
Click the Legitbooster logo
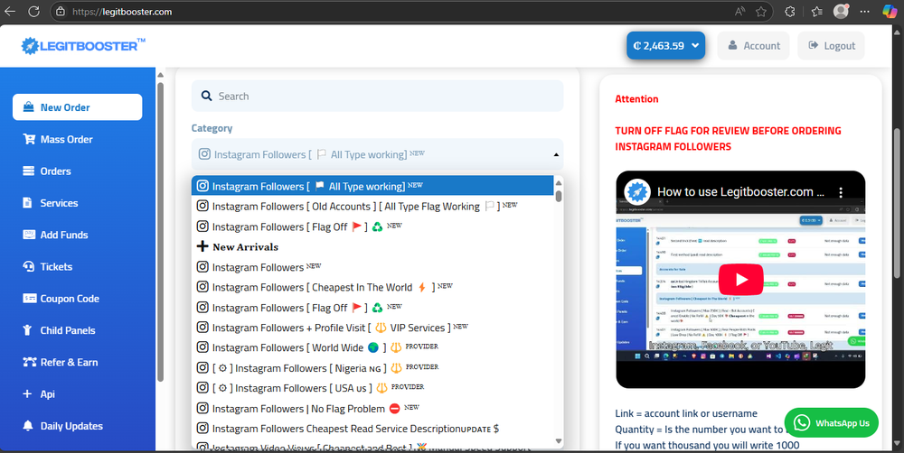click(x=83, y=45)
